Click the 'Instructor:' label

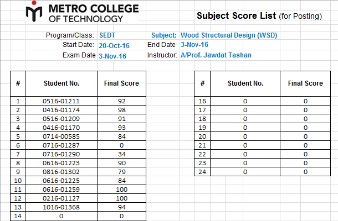[162, 55]
